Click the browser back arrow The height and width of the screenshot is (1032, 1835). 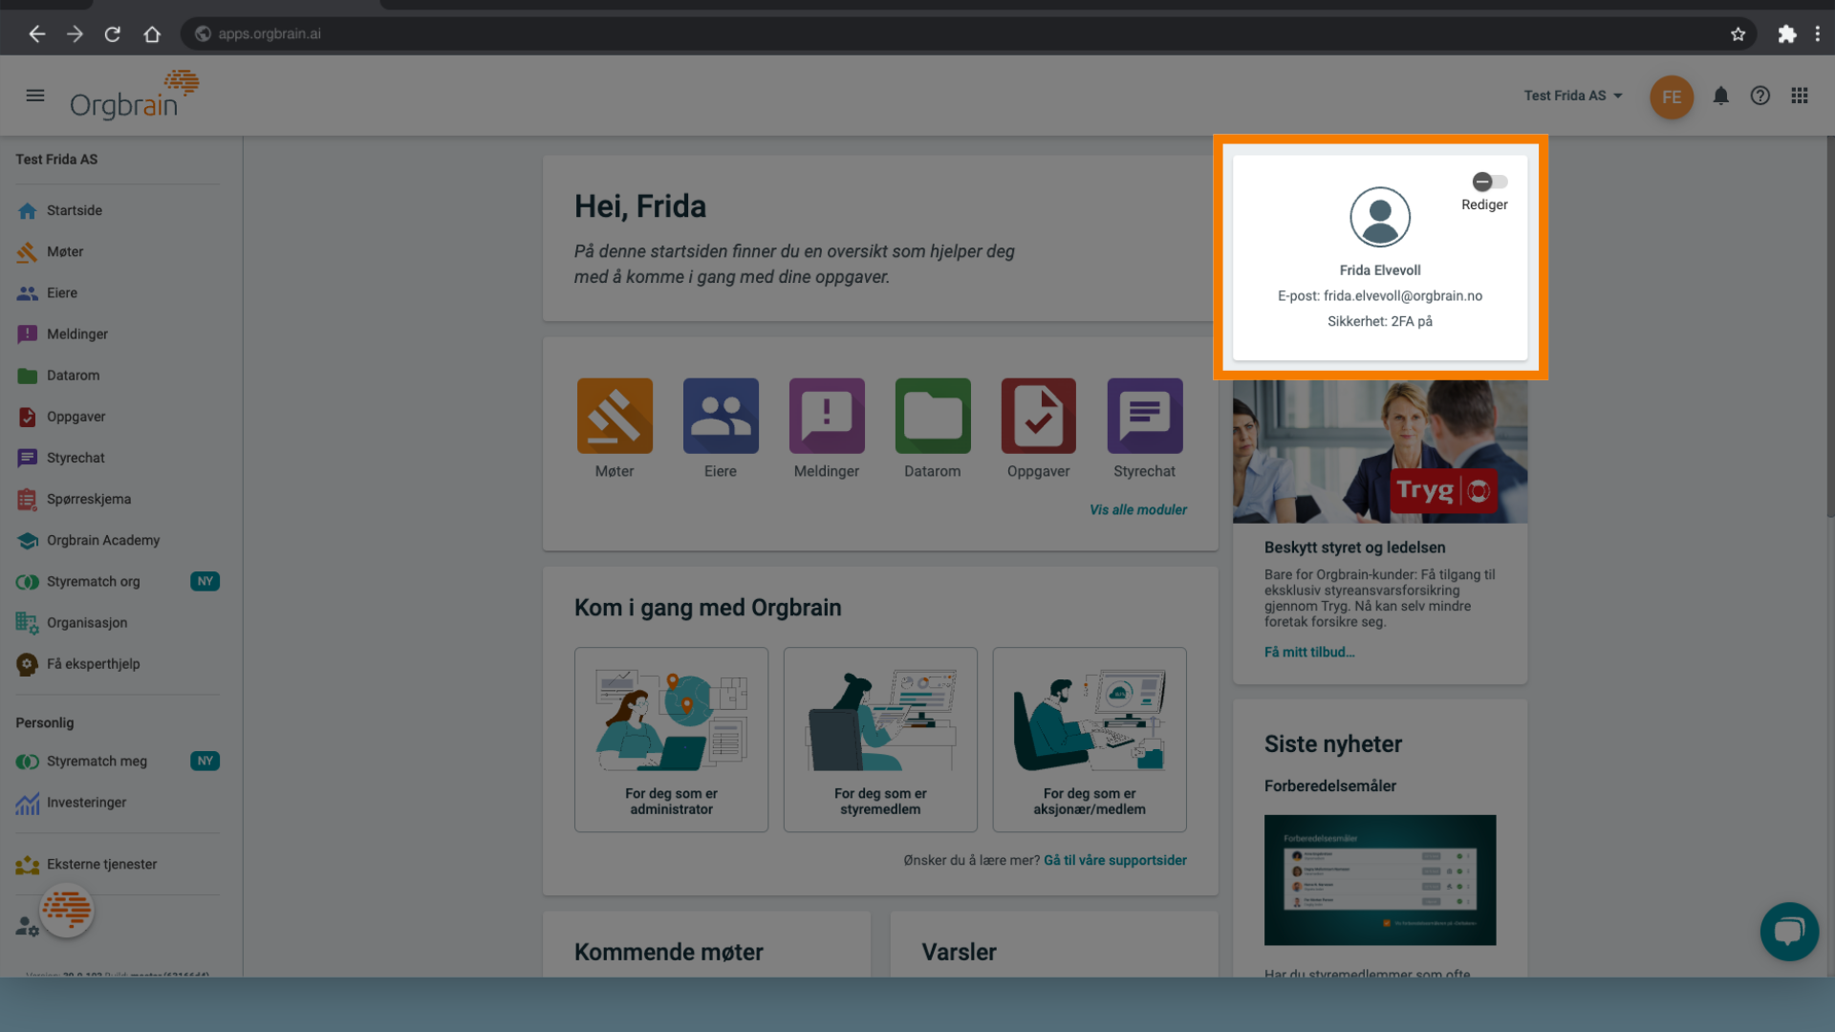36,34
